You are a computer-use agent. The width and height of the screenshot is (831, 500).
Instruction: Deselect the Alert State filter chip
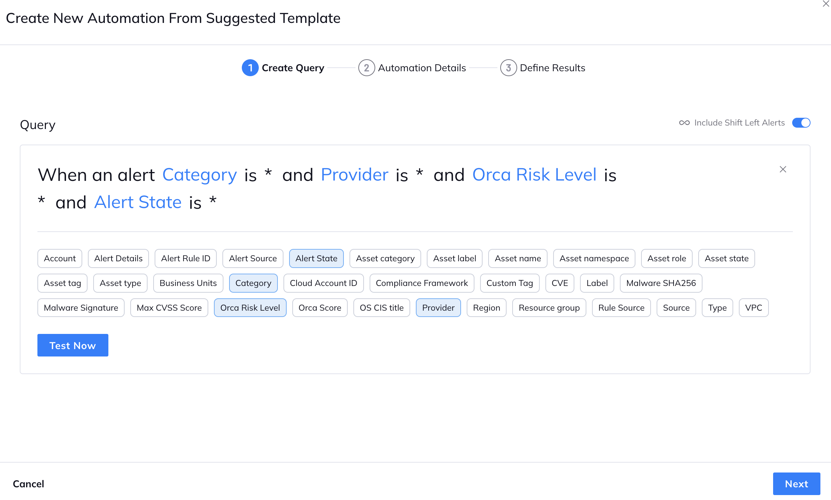click(x=316, y=258)
